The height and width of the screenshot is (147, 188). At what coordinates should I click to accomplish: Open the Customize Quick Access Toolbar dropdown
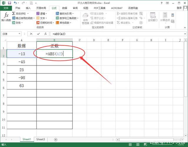coord(36,3)
